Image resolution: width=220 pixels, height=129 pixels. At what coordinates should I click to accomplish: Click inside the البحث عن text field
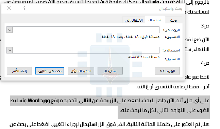click(86, 30)
